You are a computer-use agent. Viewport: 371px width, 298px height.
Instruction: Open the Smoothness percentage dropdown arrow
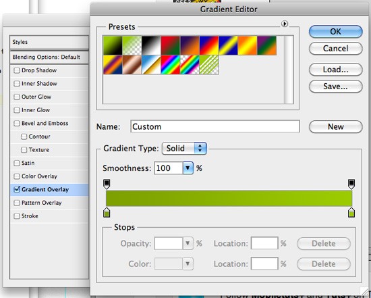point(188,168)
